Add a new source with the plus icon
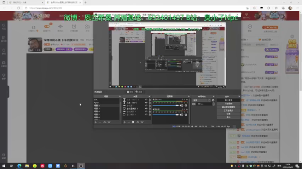Image resolution: width=302 pixels, height=169 pixels. (125, 122)
